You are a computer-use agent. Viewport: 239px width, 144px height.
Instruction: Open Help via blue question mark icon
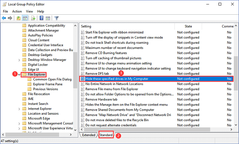[41, 18]
